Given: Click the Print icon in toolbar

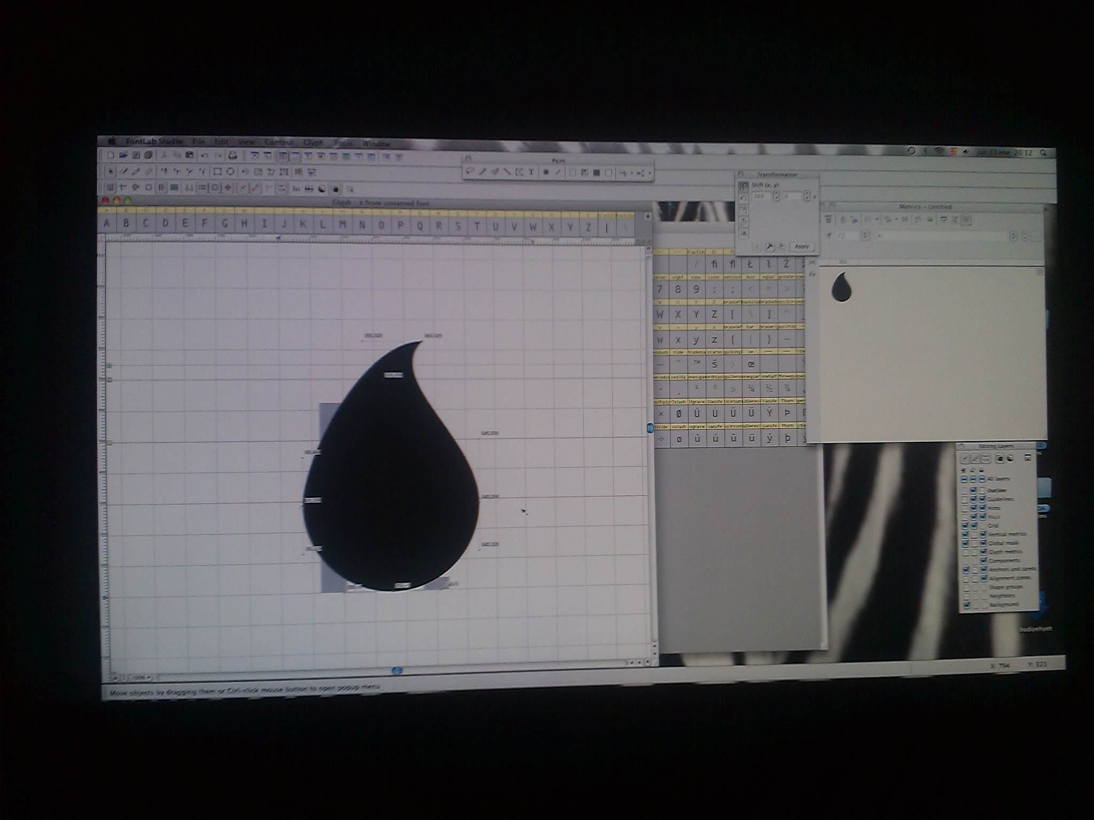Looking at the screenshot, I should point(232,156).
